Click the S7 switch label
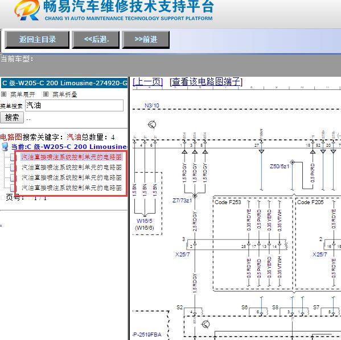This screenshot has width=341, height=340. (x=316, y=308)
